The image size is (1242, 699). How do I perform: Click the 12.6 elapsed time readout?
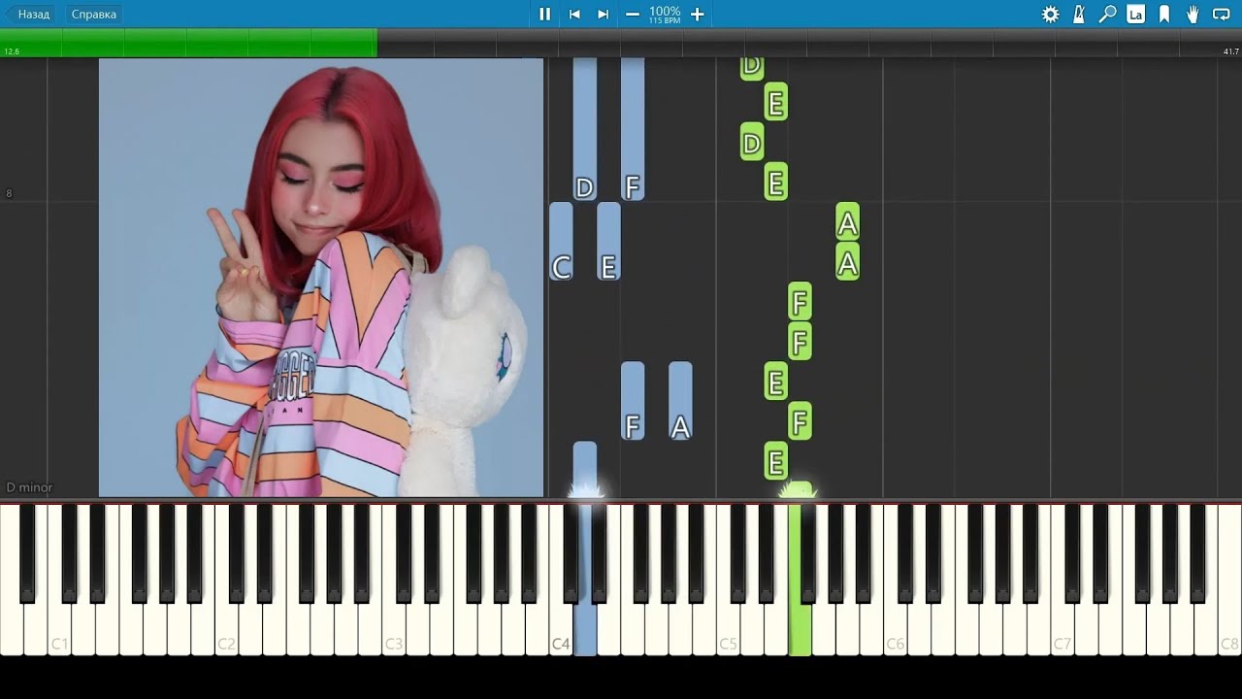coord(12,51)
